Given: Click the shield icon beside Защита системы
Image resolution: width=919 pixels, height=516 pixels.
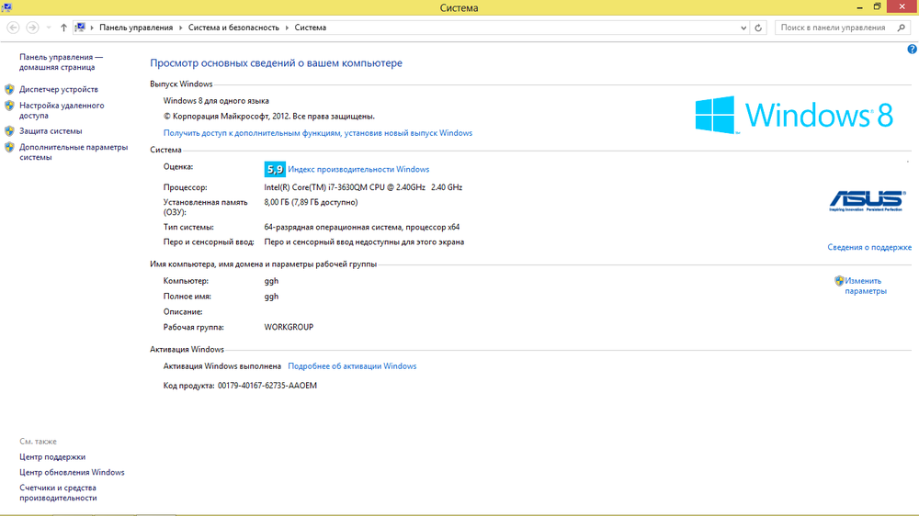Looking at the screenshot, I should tap(9, 131).
